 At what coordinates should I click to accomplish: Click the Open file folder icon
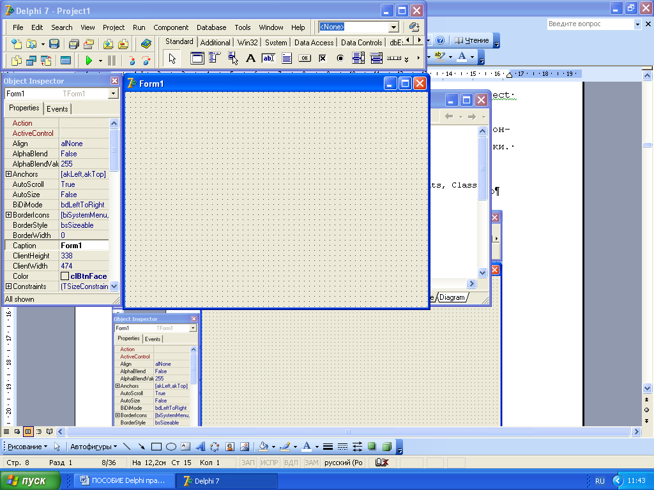pos(31,44)
